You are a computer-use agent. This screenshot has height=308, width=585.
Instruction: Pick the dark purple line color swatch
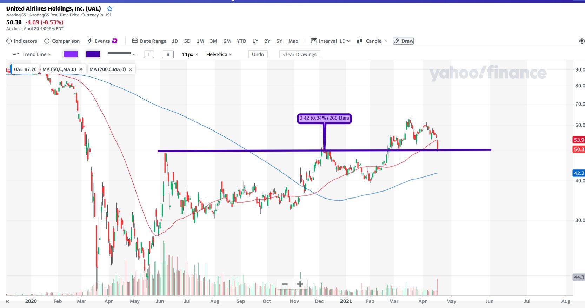[x=93, y=54]
